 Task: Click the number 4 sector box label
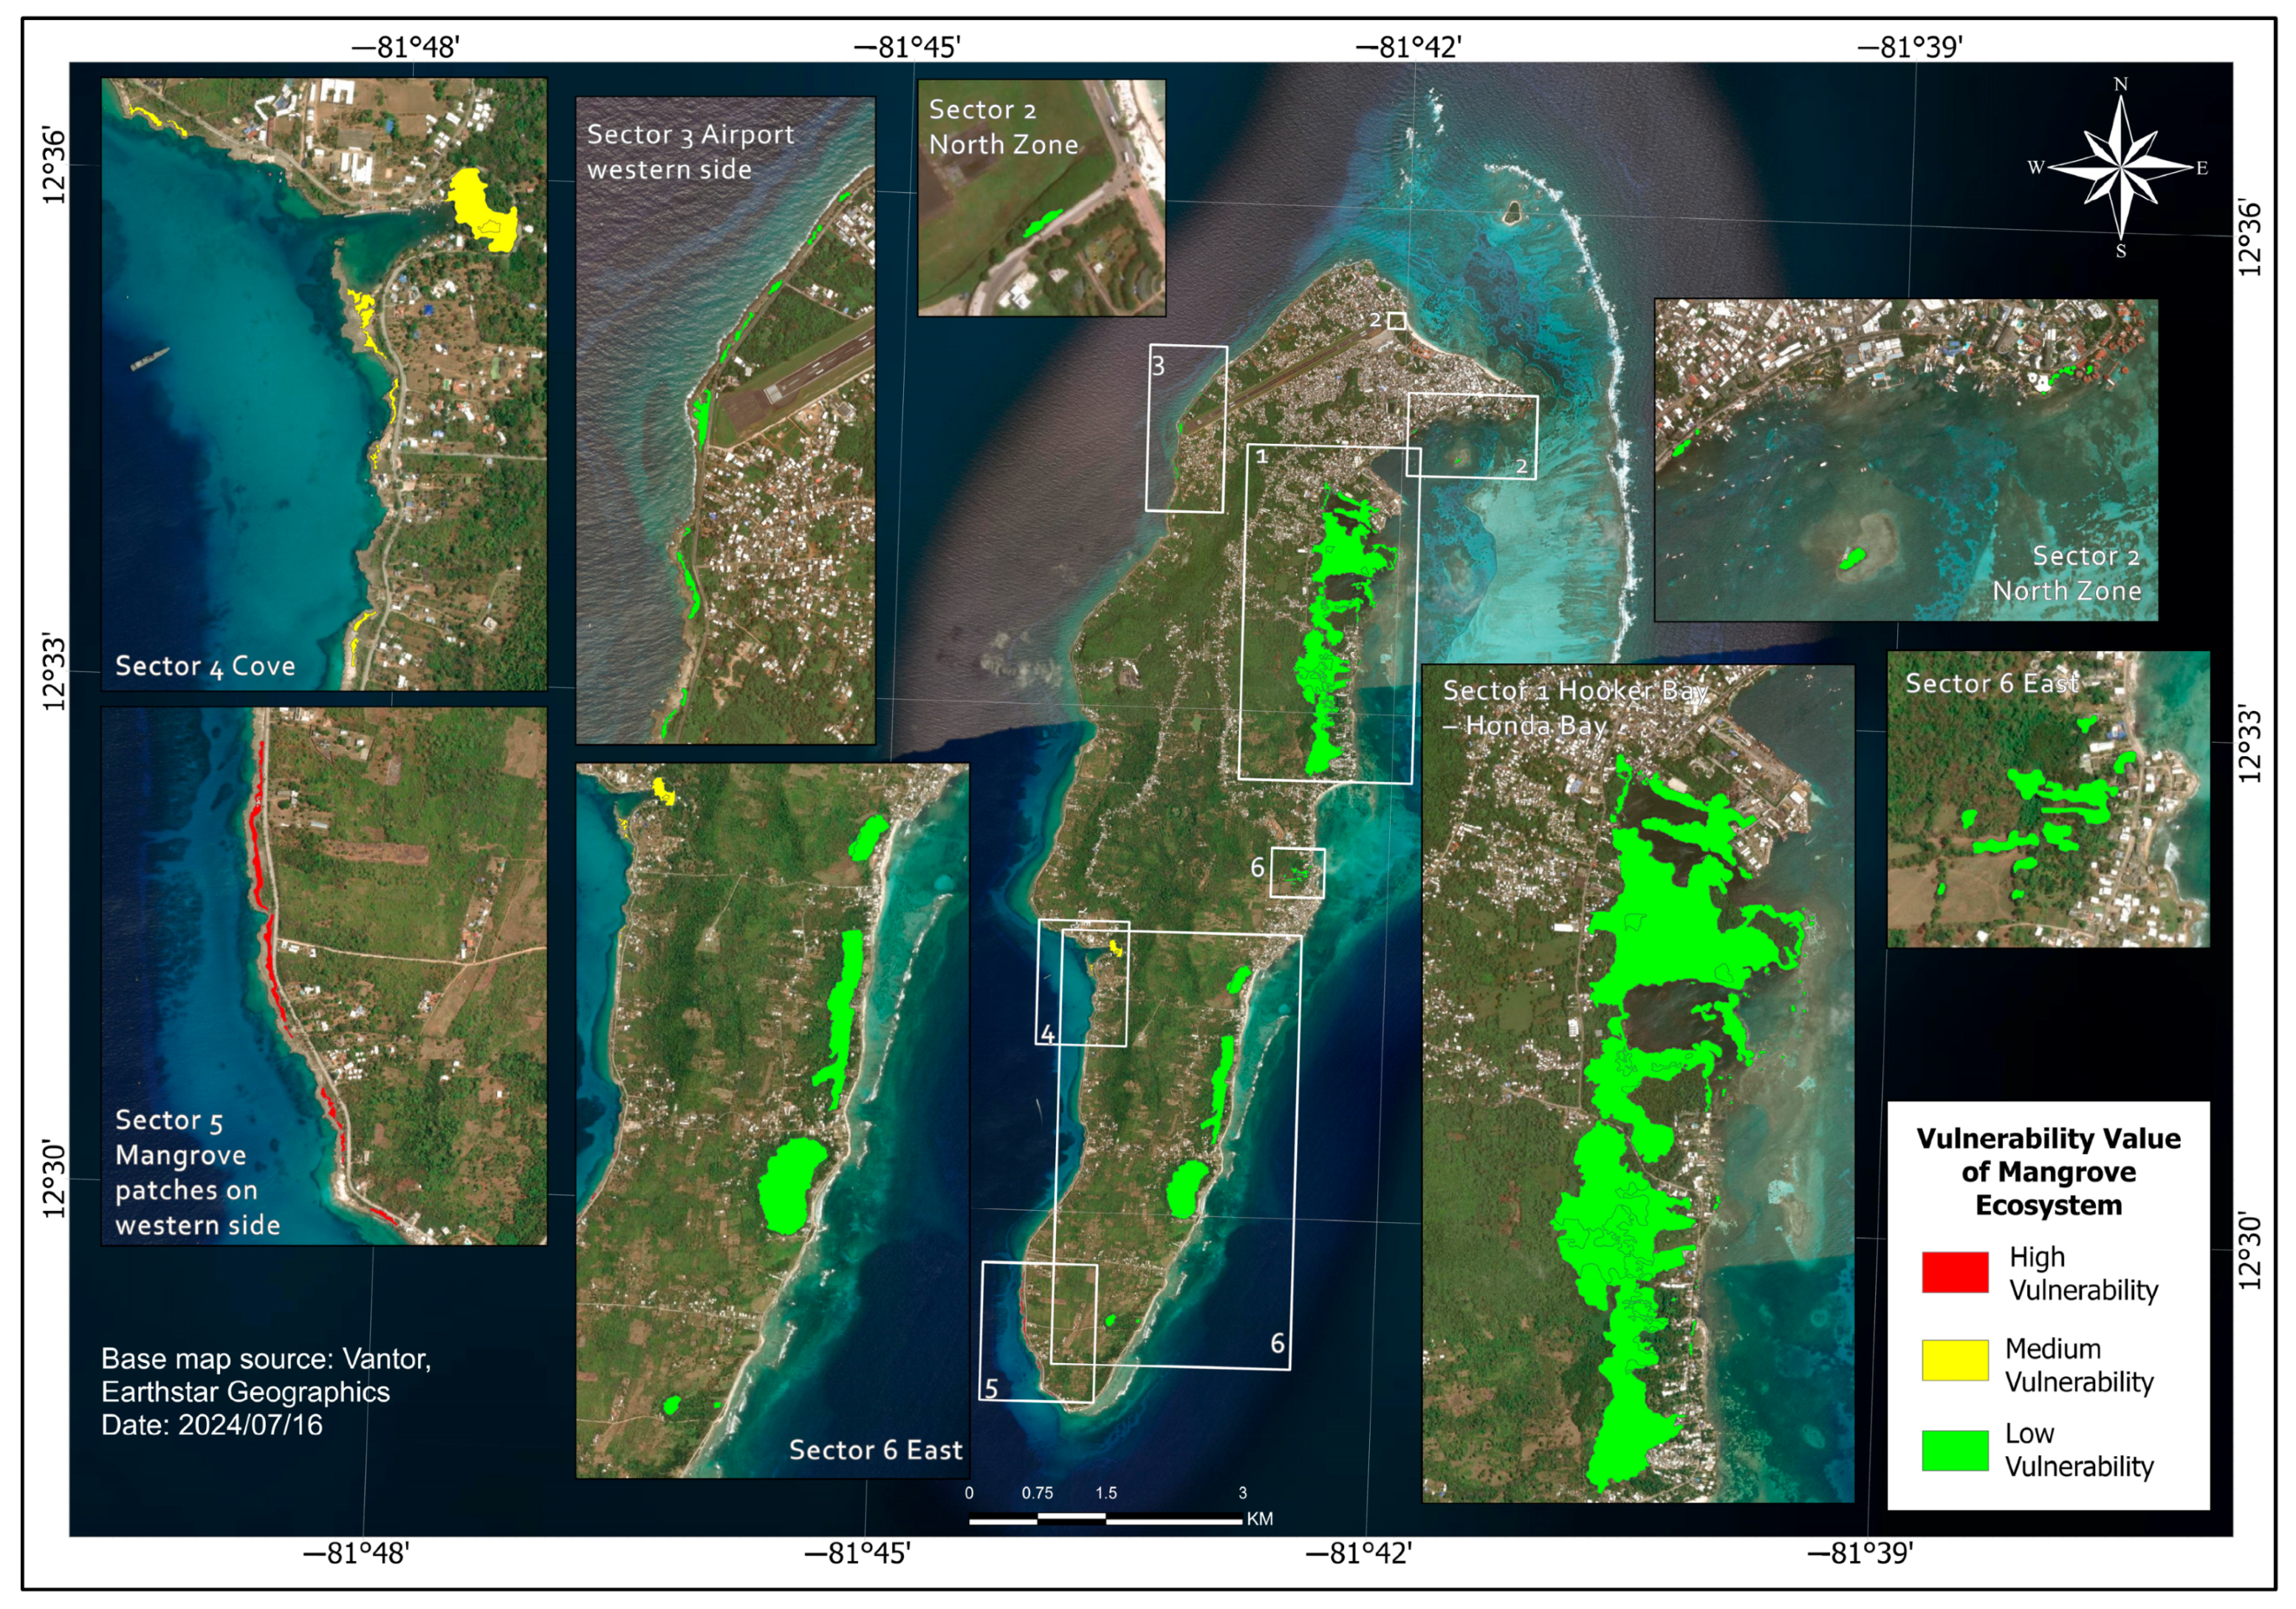pos(1047,1034)
